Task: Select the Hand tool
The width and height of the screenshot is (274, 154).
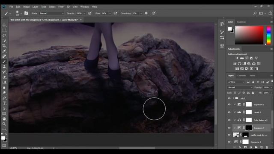Action: pyautogui.click(x=4, y=119)
